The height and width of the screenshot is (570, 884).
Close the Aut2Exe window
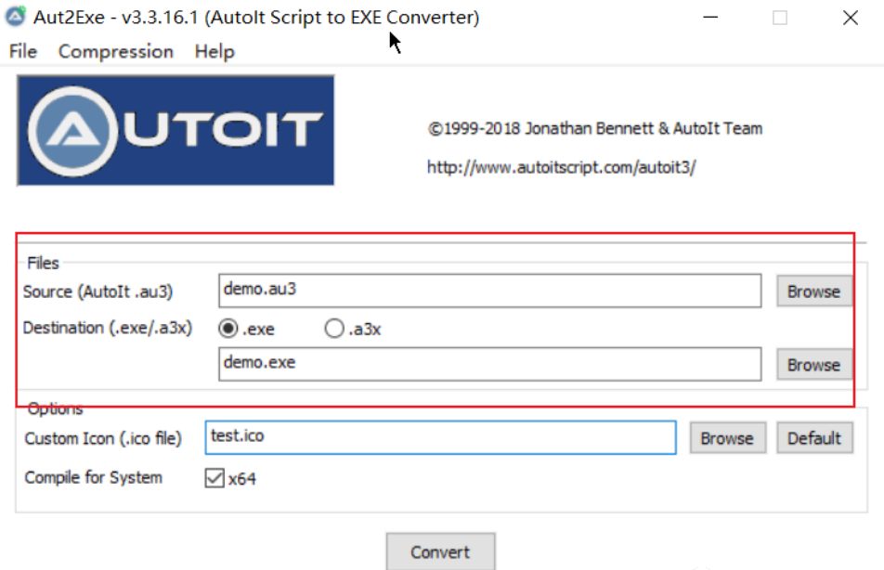851,18
